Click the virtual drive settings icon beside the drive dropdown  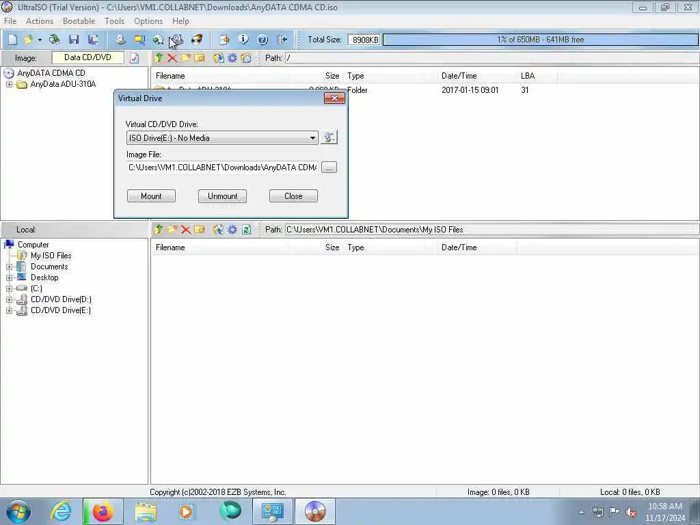point(329,137)
